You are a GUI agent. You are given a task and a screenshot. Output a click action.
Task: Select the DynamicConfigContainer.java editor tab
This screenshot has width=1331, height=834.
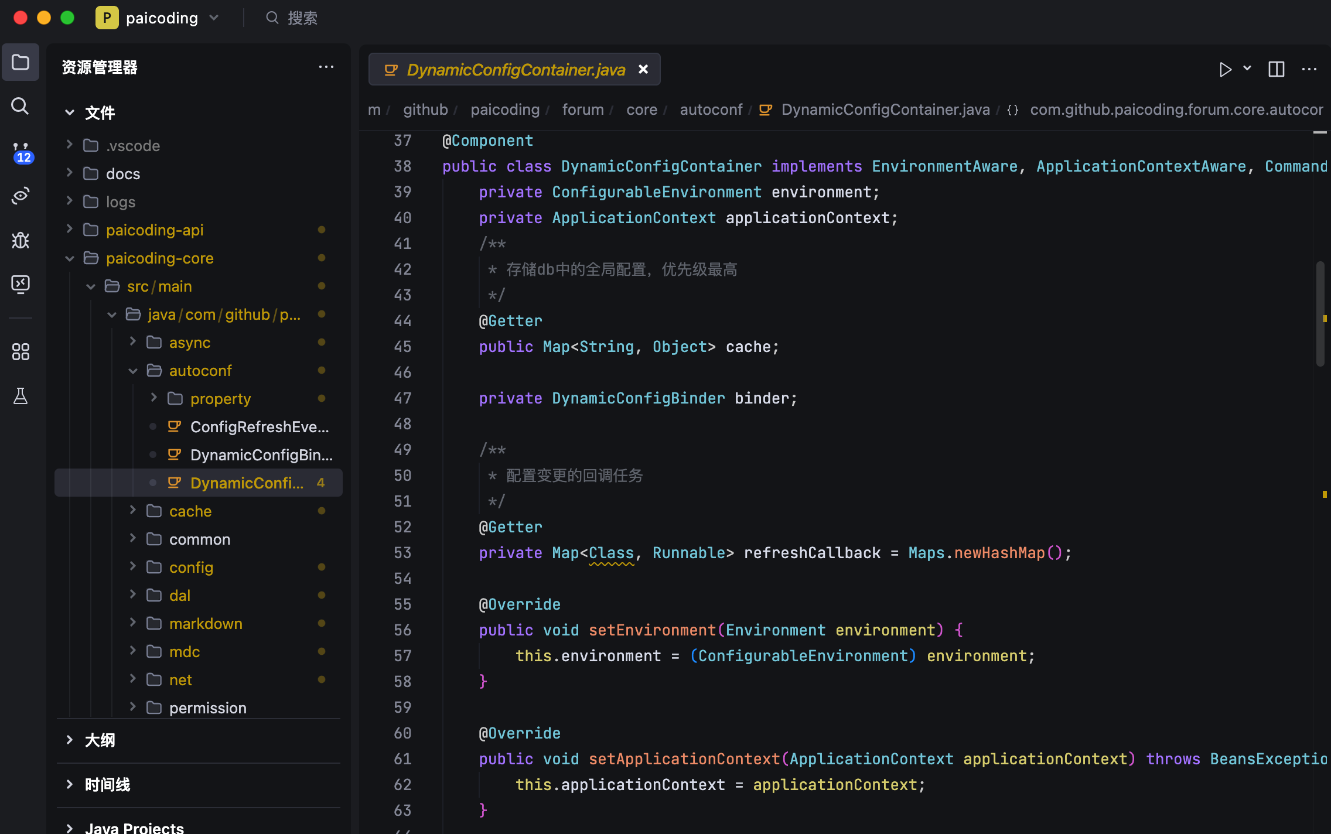pyautogui.click(x=514, y=69)
